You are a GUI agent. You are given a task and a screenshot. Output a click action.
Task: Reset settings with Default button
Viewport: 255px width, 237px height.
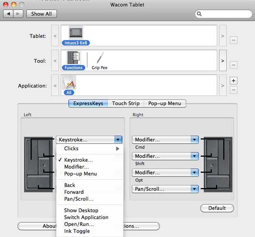[217, 208]
